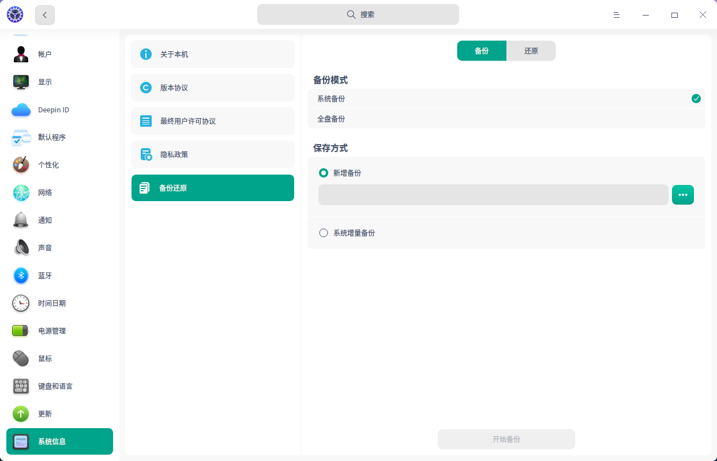
Task: Click the 开始备份 button
Action: click(x=506, y=439)
